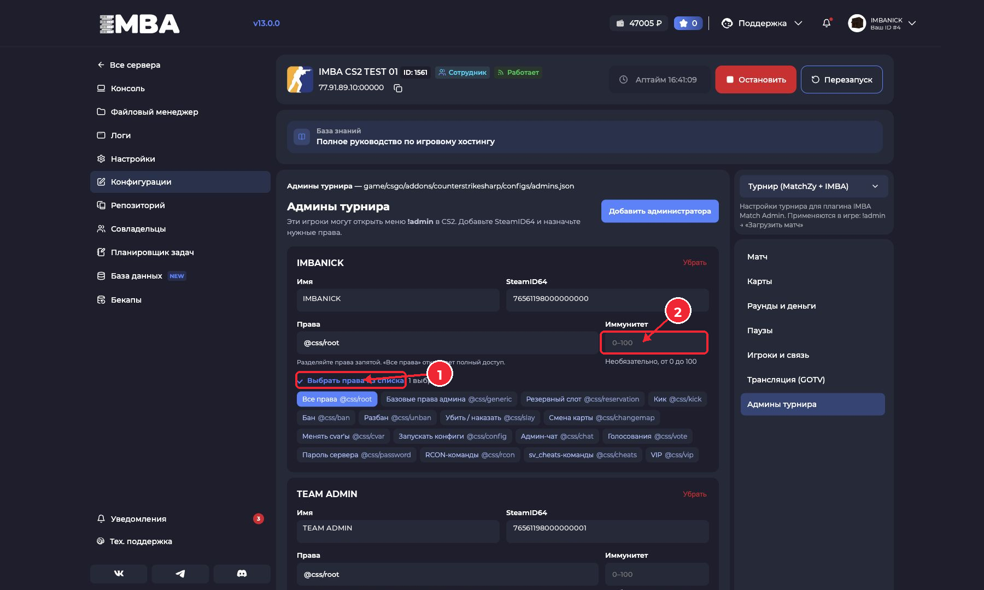Open the Discord social link
Screen dimensions: 984x590
click(242, 574)
